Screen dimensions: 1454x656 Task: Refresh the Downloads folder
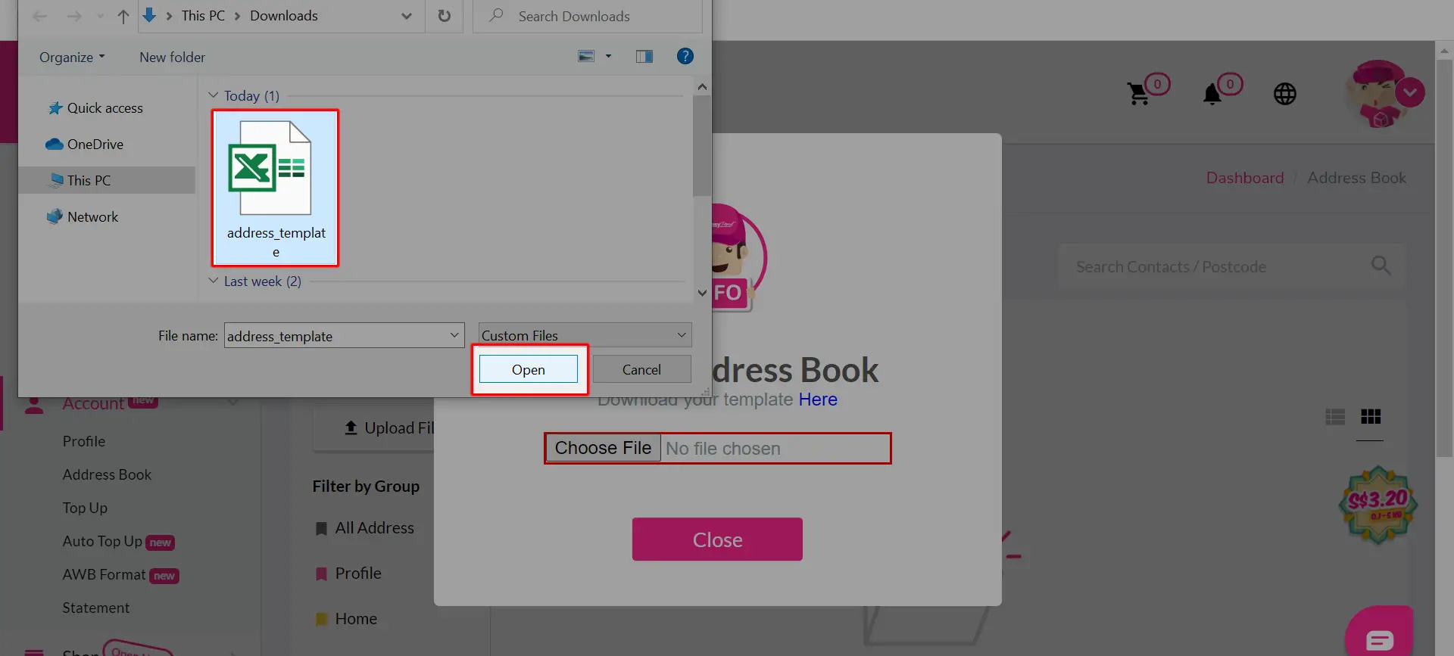click(x=445, y=16)
